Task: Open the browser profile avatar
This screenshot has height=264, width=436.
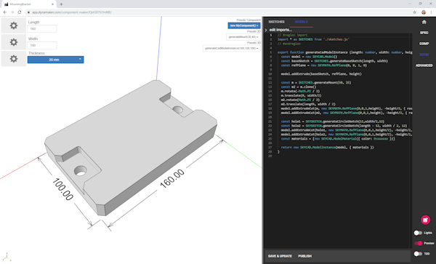Action: pos(424,12)
